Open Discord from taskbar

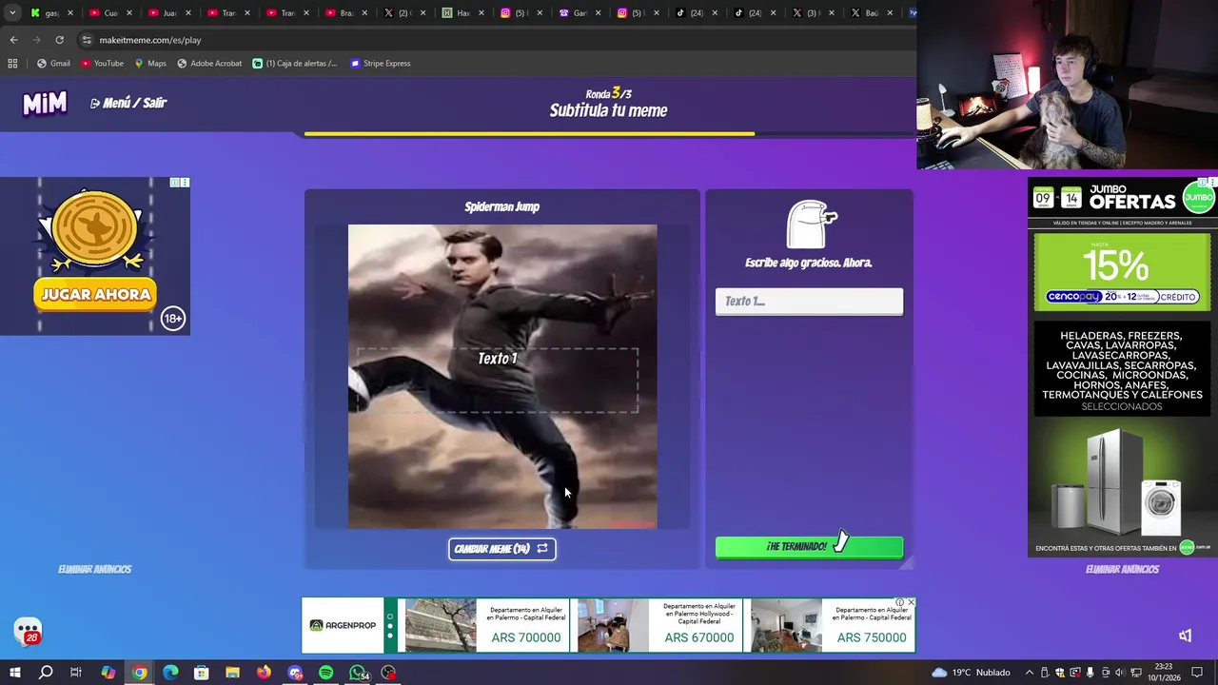tap(295, 673)
